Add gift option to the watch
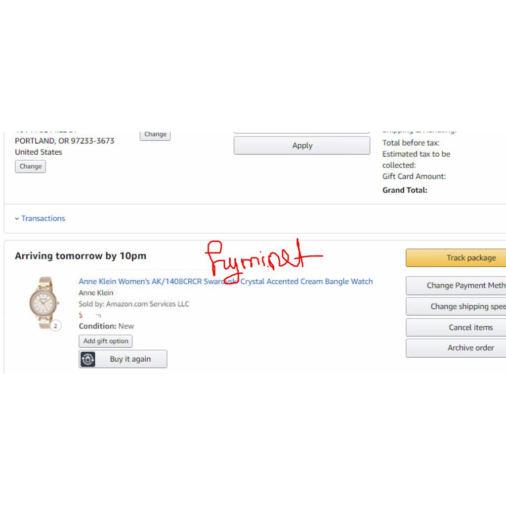506x506 pixels. tap(106, 341)
